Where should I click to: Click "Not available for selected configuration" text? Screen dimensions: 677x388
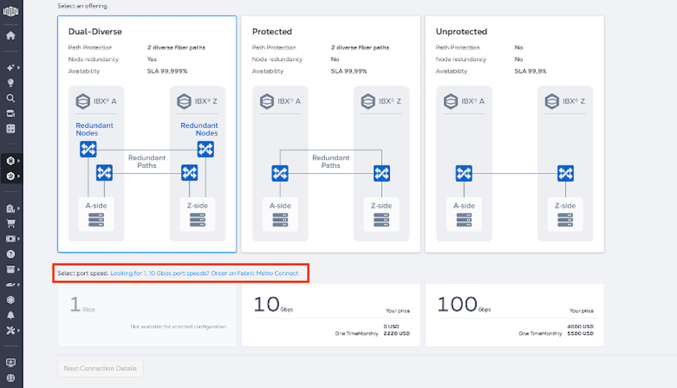(x=178, y=327)
